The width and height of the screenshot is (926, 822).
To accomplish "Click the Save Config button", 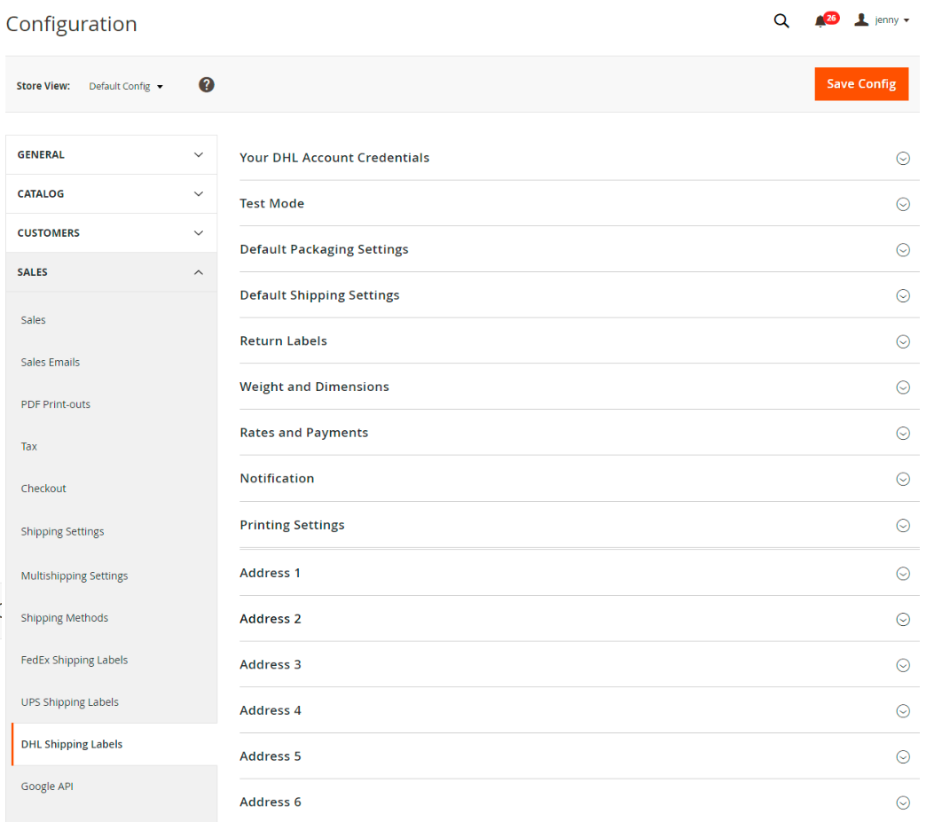I will coord(861,84).
